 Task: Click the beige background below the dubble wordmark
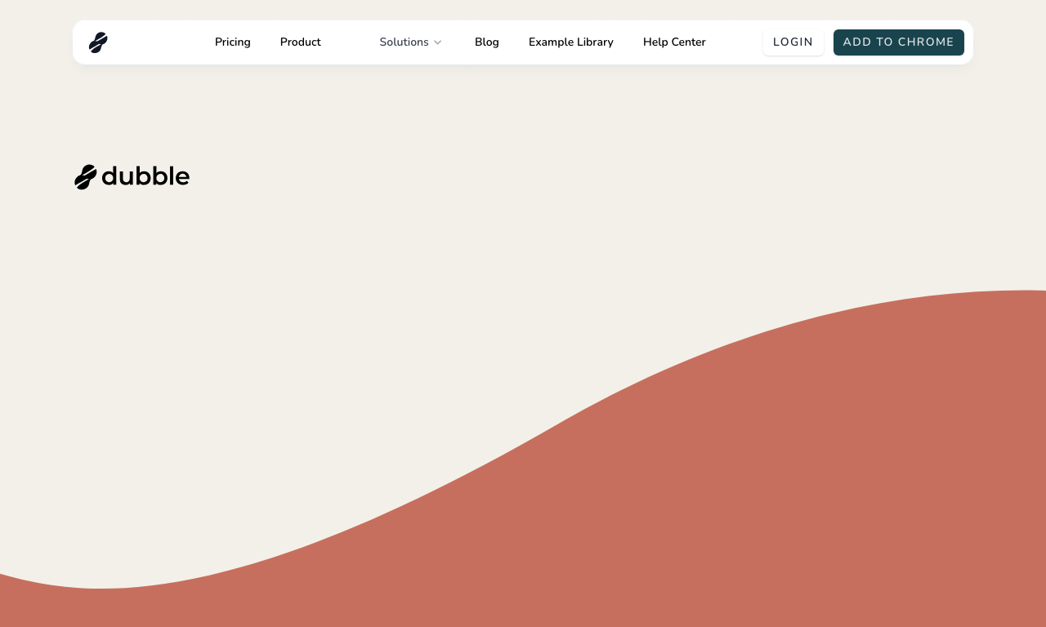point(245,327)
